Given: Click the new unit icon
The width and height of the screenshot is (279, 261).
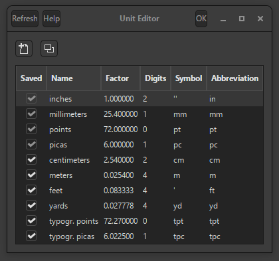Looking at the screenshot, I should point(24,48).
